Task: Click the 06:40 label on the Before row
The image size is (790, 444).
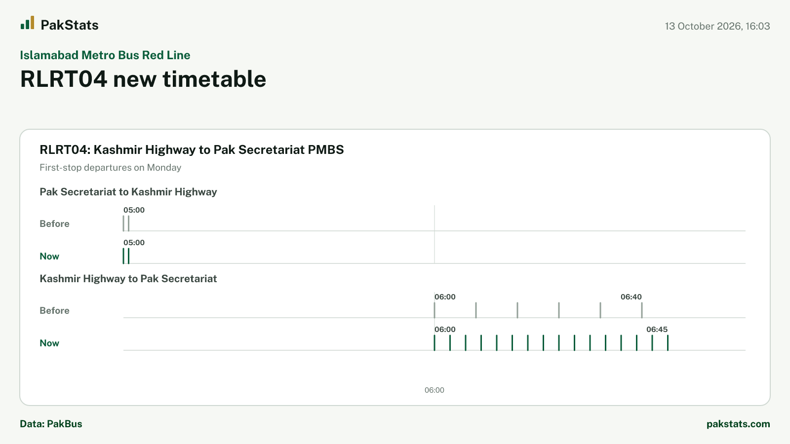Action: click(x=631, y=297)
